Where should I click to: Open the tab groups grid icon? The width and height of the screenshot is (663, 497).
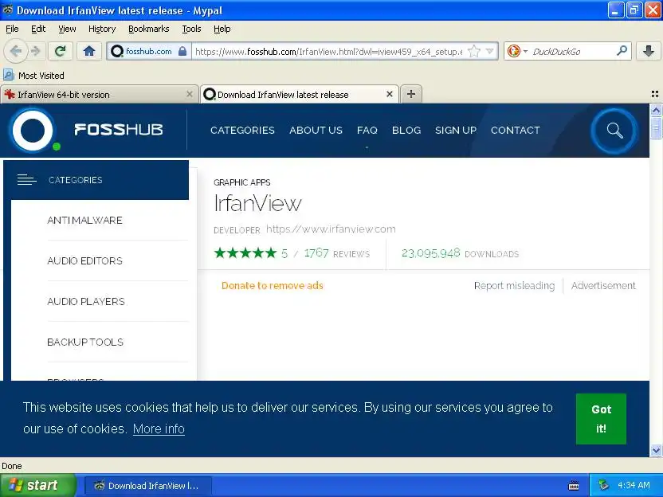tap(654, 94)
